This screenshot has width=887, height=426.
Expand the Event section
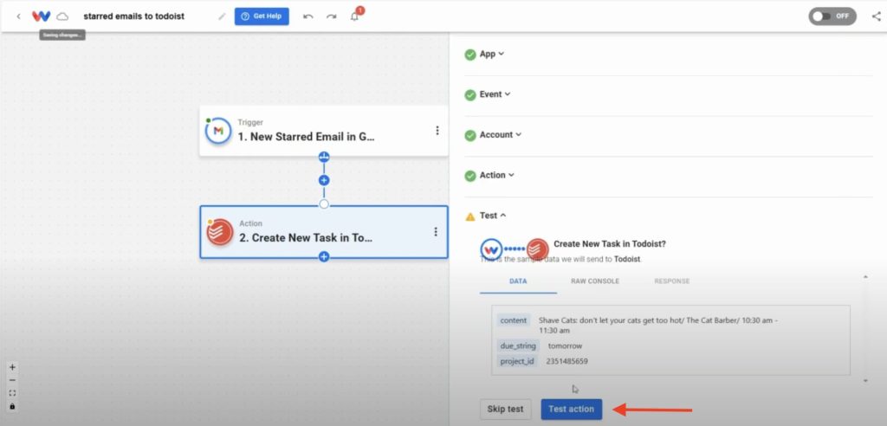495,94
